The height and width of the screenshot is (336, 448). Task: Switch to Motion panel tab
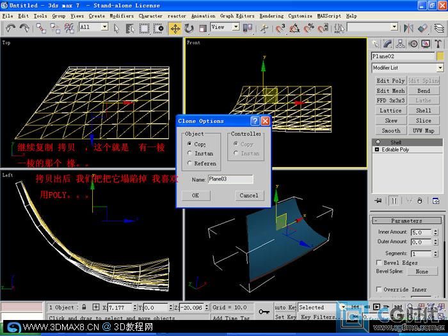[413, 44]
